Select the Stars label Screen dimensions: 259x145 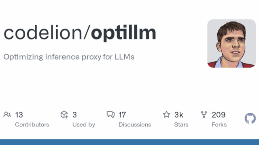181,124
